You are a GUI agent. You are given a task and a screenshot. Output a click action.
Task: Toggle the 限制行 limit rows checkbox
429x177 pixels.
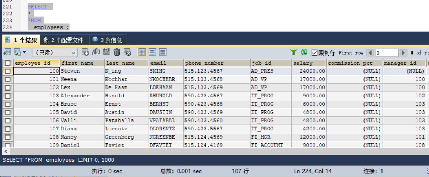pyautogui.click(x=314, y=53)
